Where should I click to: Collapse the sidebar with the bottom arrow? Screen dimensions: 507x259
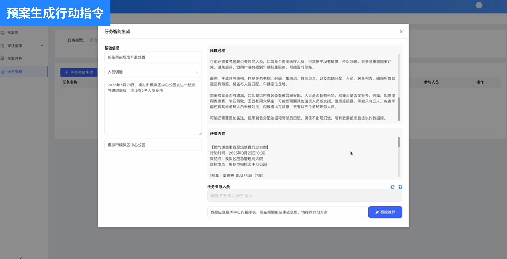(x=21, y=257)
